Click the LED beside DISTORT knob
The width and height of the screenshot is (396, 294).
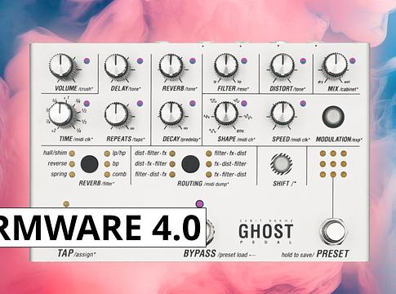coord(303,61)
